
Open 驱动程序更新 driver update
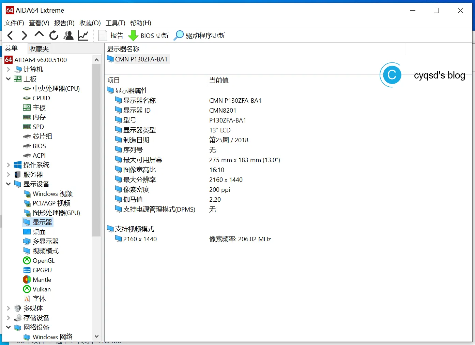pos(199,35)
